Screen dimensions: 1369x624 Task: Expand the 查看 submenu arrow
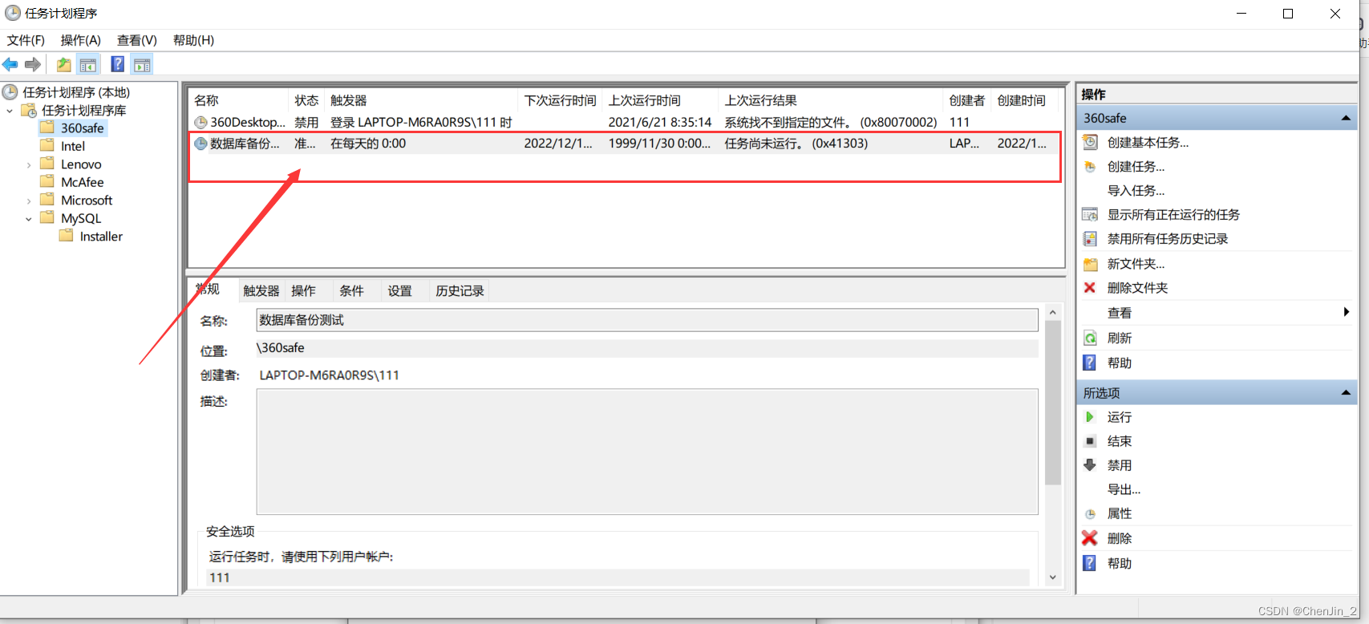coord(1347,312)
